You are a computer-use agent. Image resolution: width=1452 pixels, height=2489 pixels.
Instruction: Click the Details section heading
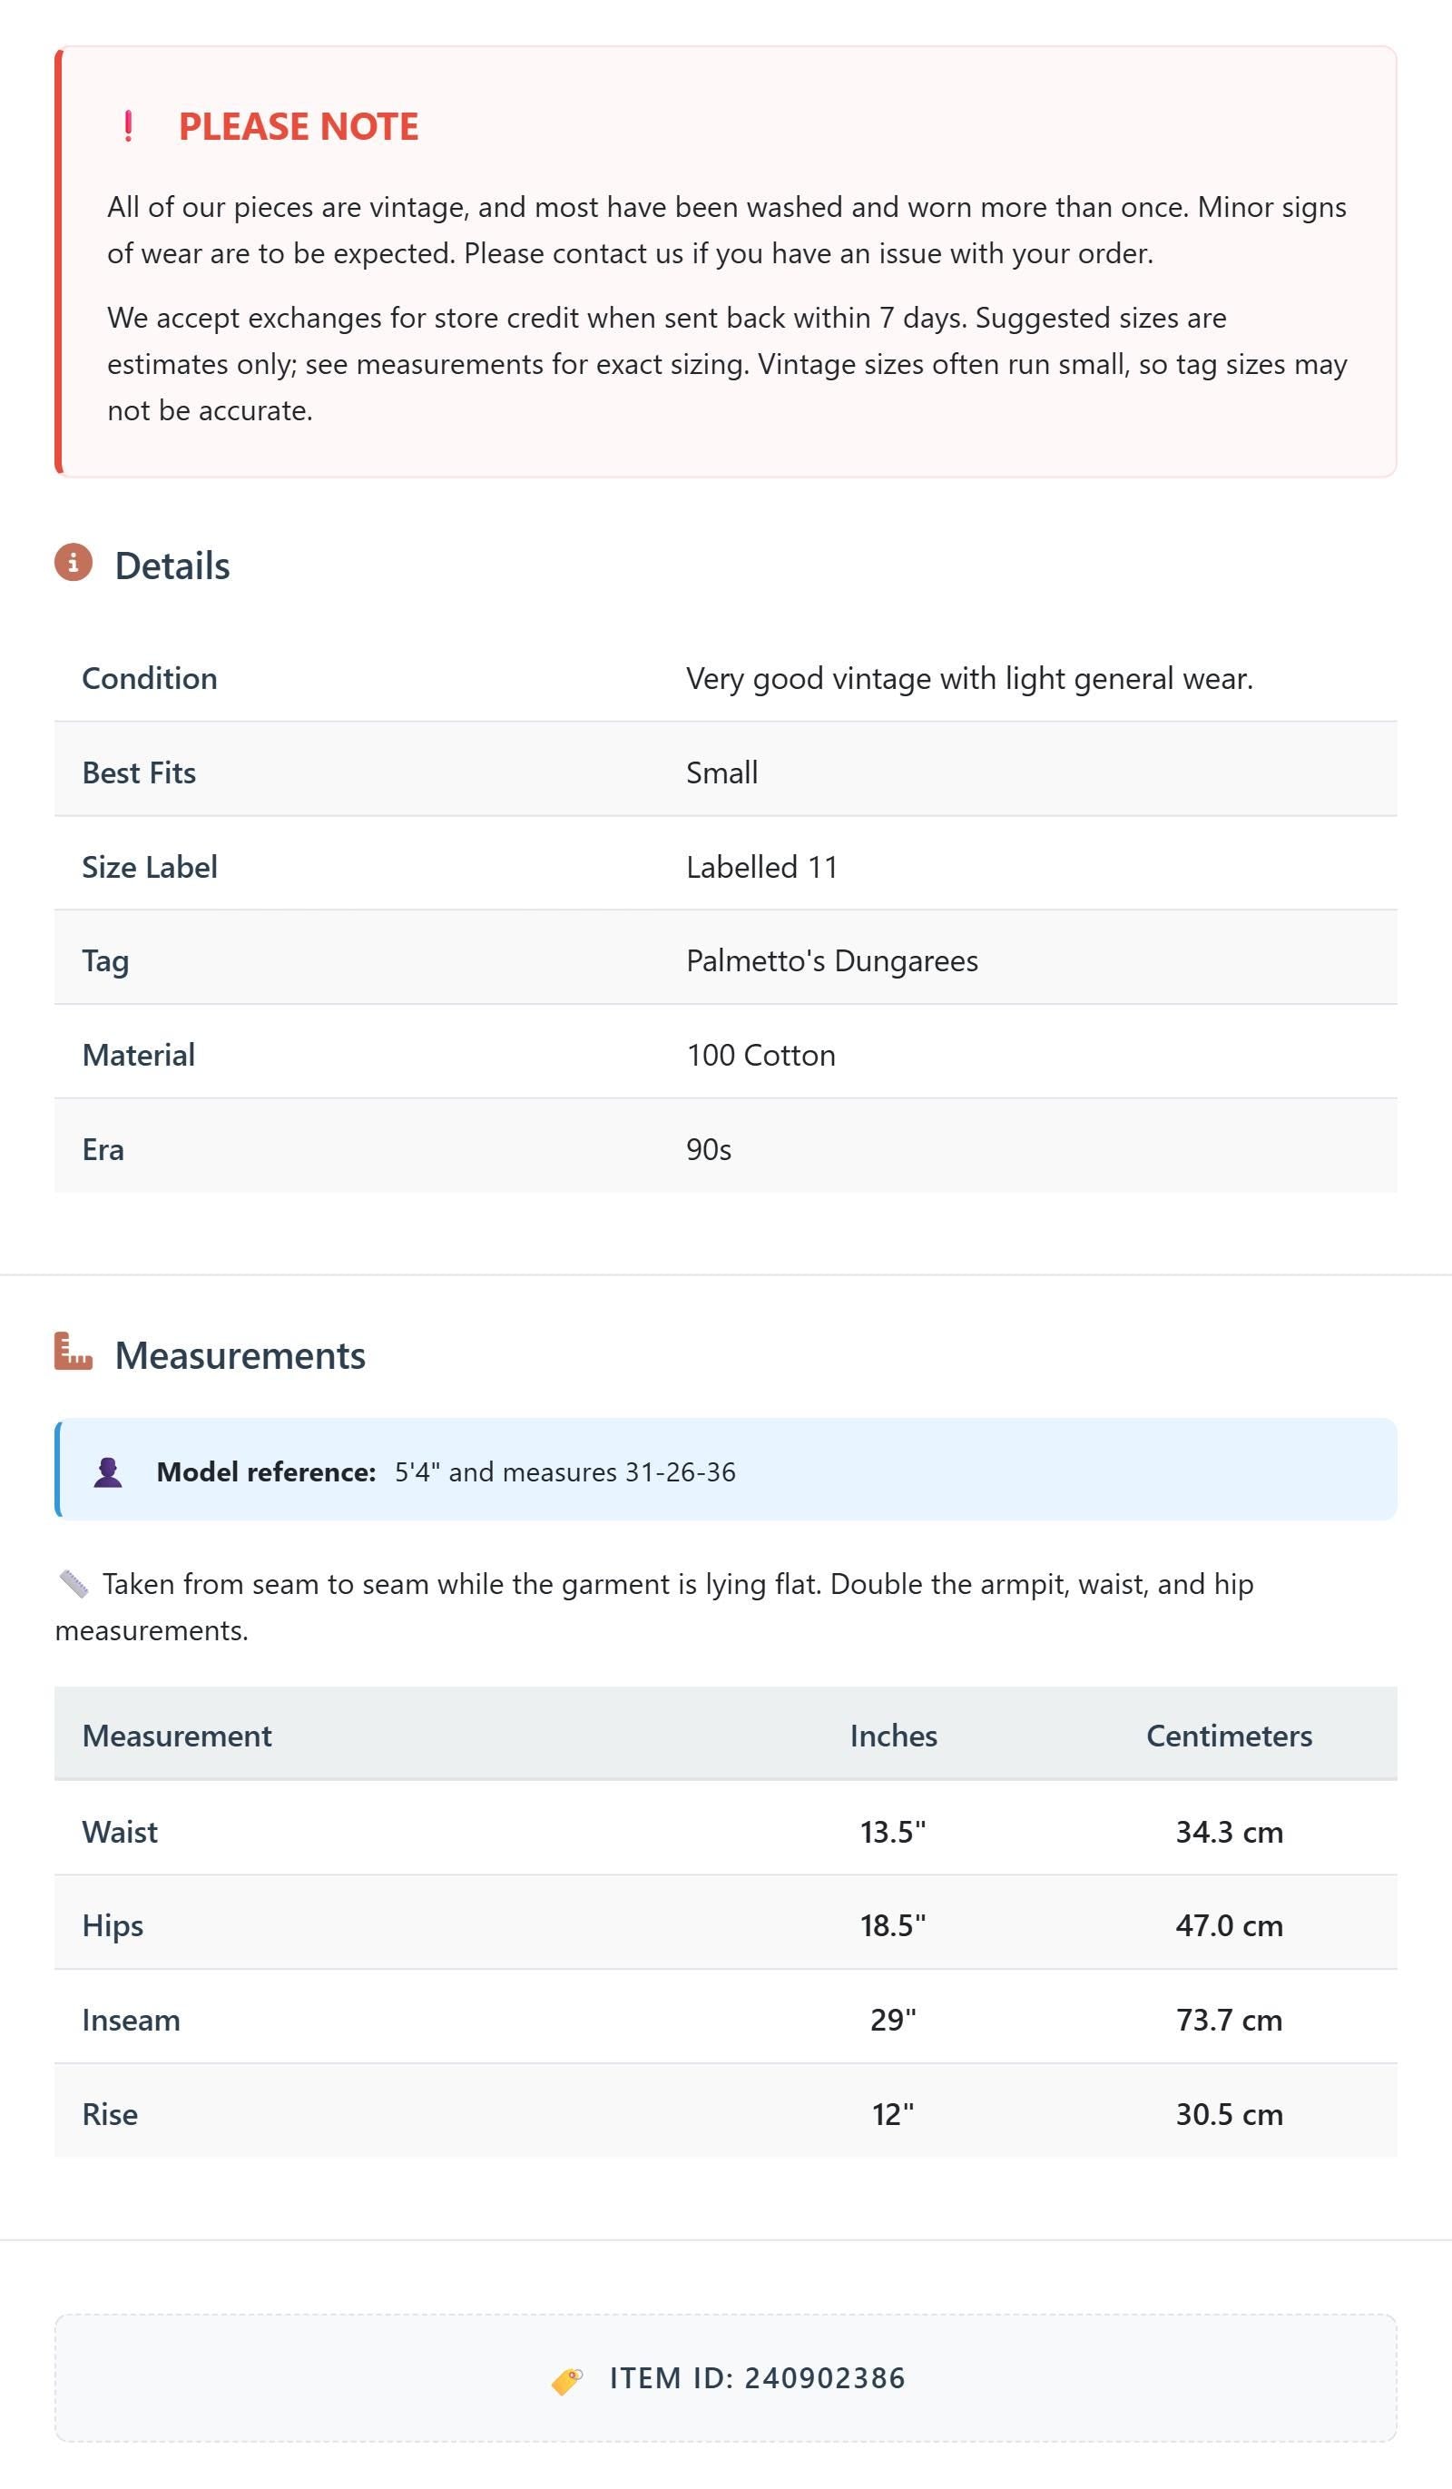click(172, 566)
